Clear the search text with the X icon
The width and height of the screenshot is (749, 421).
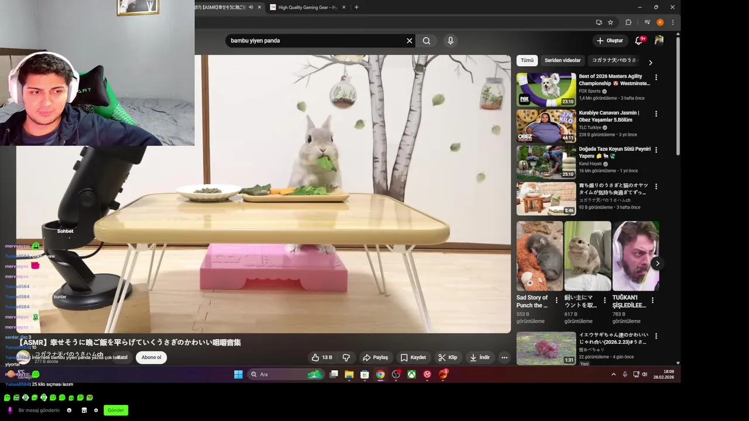410,41
